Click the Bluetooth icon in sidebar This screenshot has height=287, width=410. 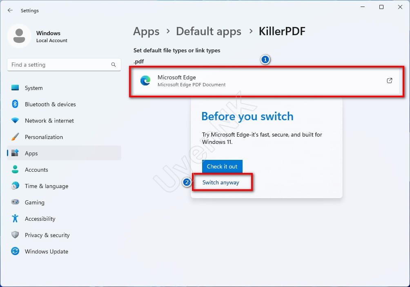pos(15,104)
